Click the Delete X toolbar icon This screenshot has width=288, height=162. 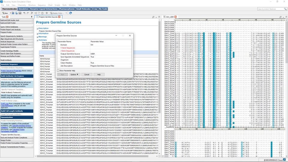point(32,13)
